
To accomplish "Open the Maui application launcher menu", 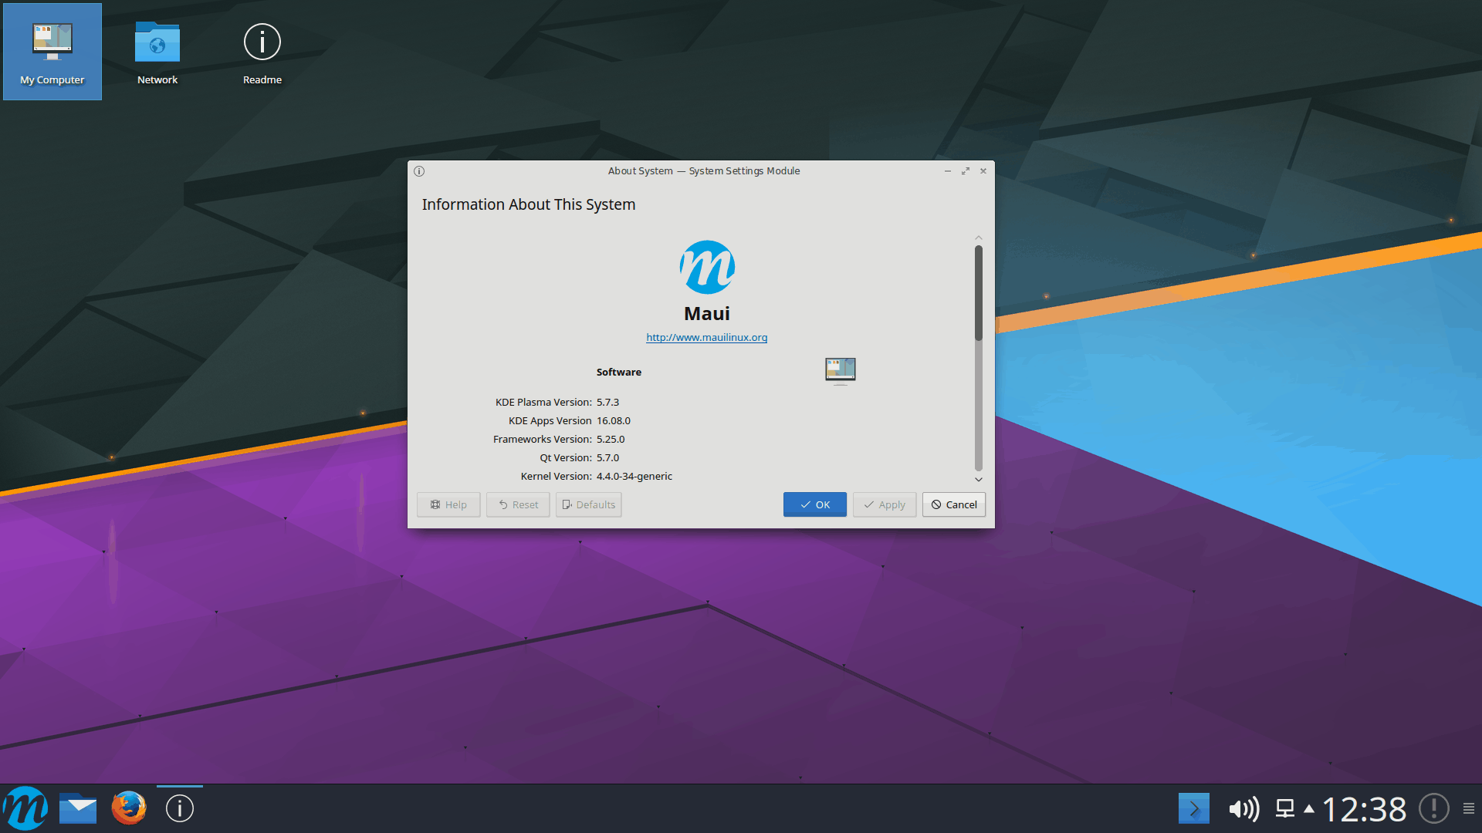I will point(25,808).
